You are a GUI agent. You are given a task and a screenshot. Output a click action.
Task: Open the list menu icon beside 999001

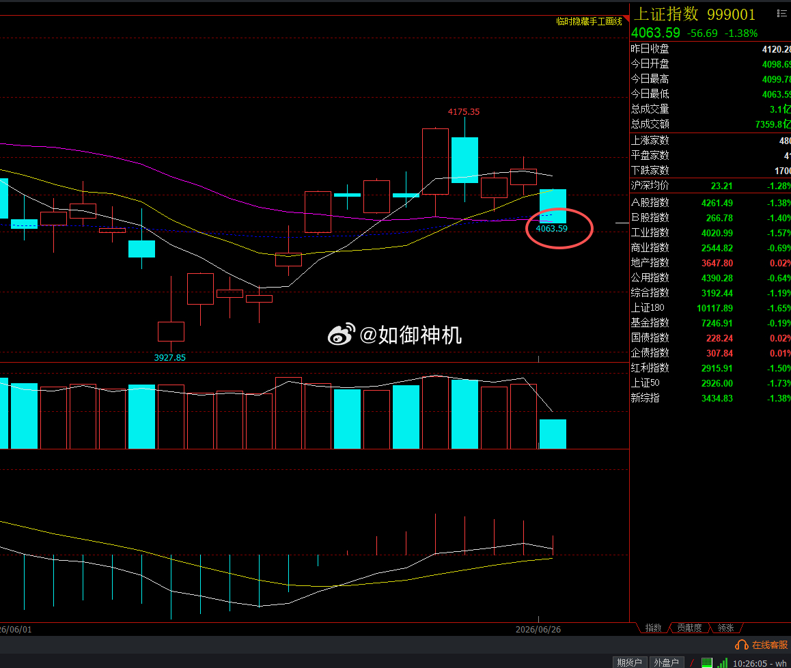781,14
